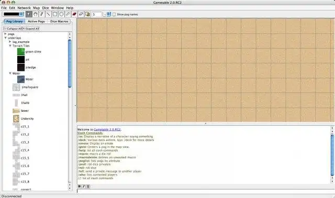This screenshot has width=335, height=198.
Task: Click the Disconnected status bar text
Action: coord(12,196)
